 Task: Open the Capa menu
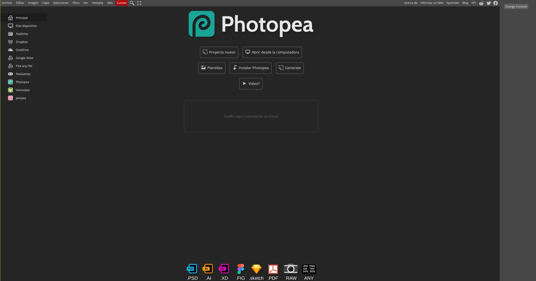[46, 3]
